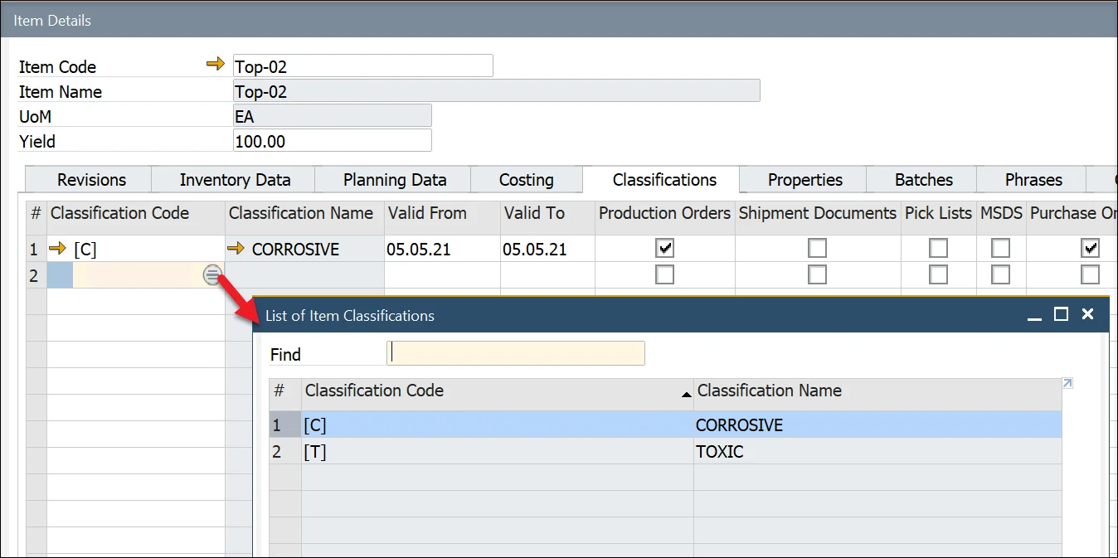The height and width of the screenshot is (558, 1118).
Task: Edit the Yield value field showing 100.00
Action: tap(332, 140)
